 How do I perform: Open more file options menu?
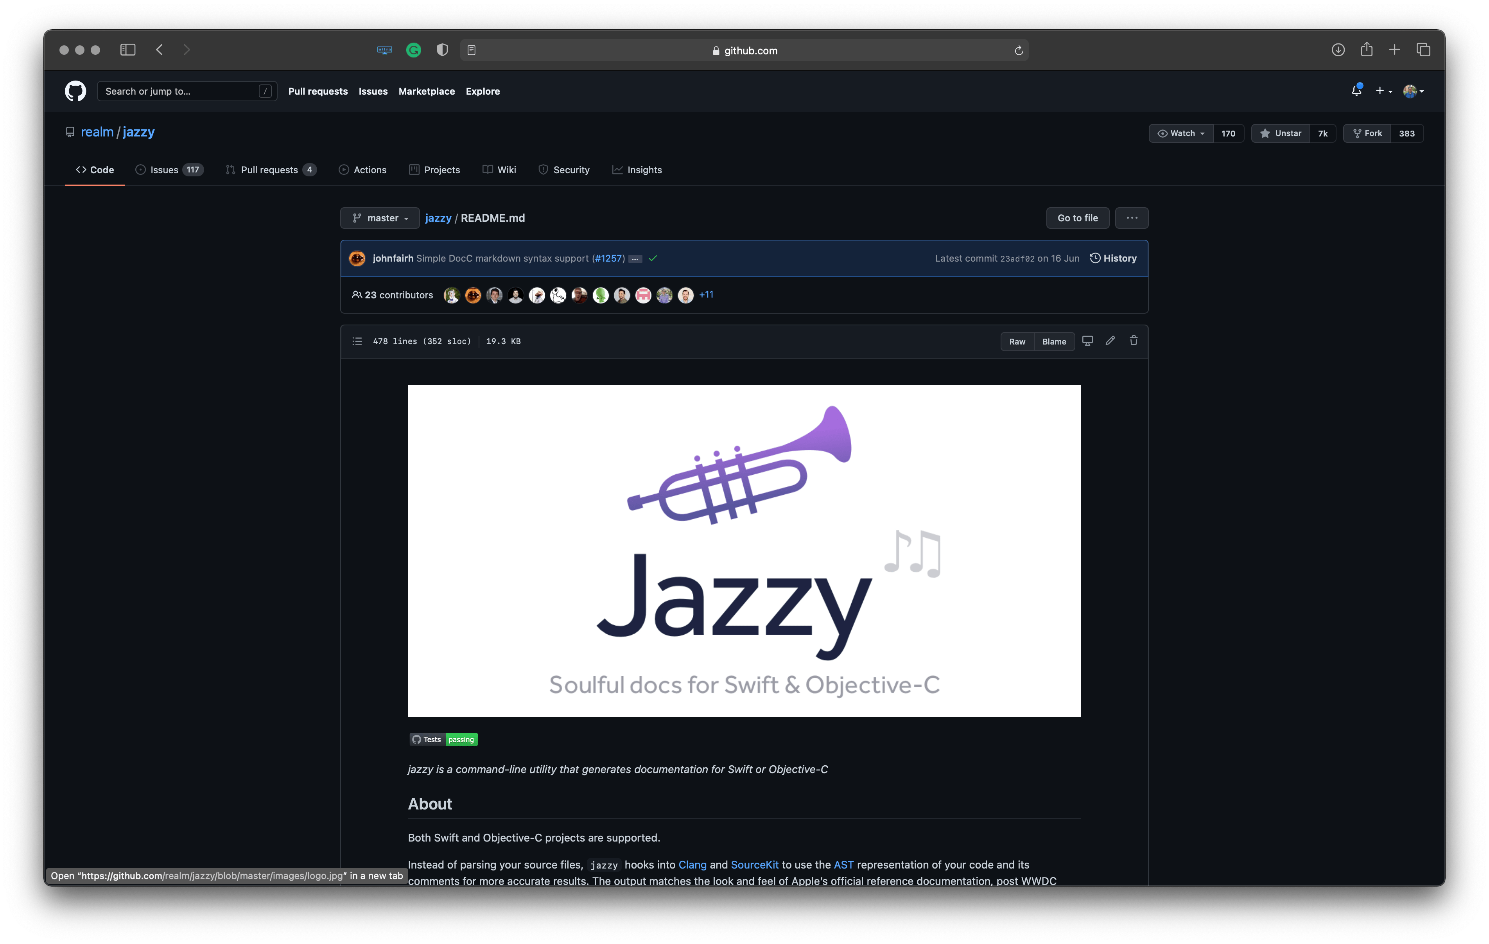1132,218
